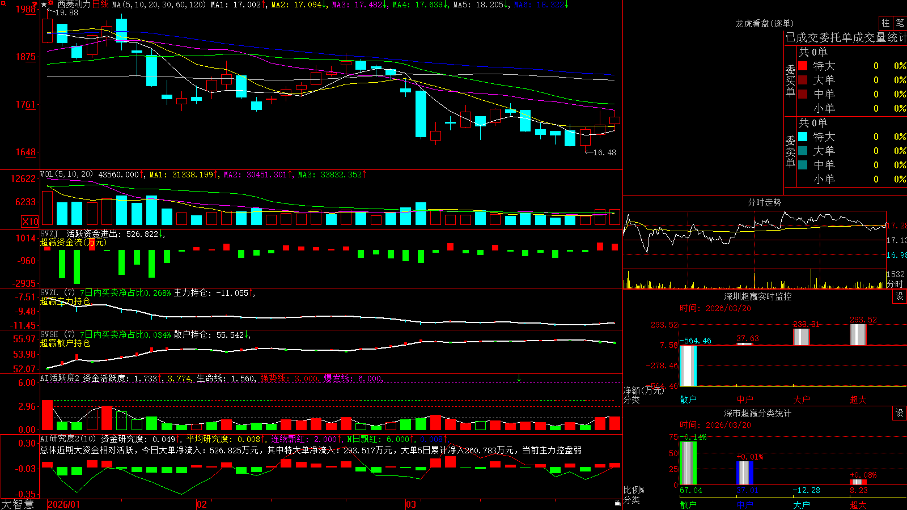Click the 深圳超赢实时监控 panel title
907x510 pixels.
[758, 296]
